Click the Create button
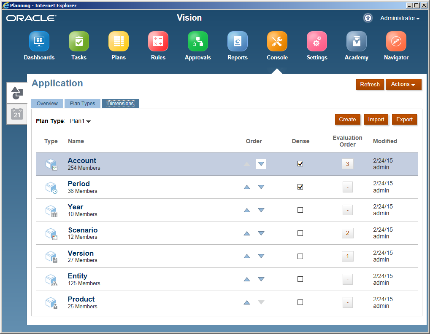This screenshot has width=430, height=334. click(x=347, y=119)
